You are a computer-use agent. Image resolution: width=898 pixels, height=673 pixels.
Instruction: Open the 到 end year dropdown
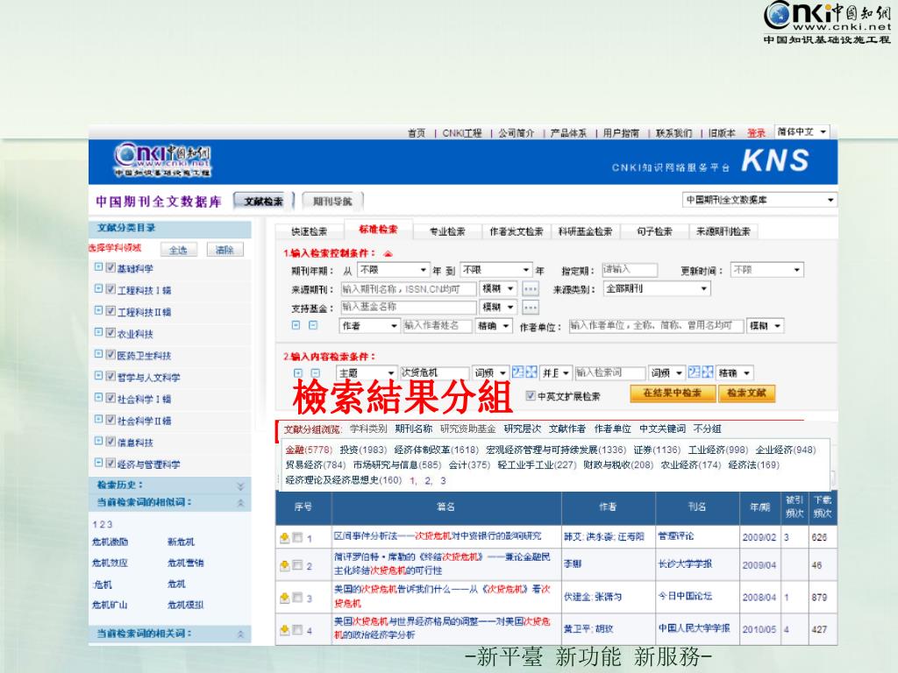tap(496, 270)
